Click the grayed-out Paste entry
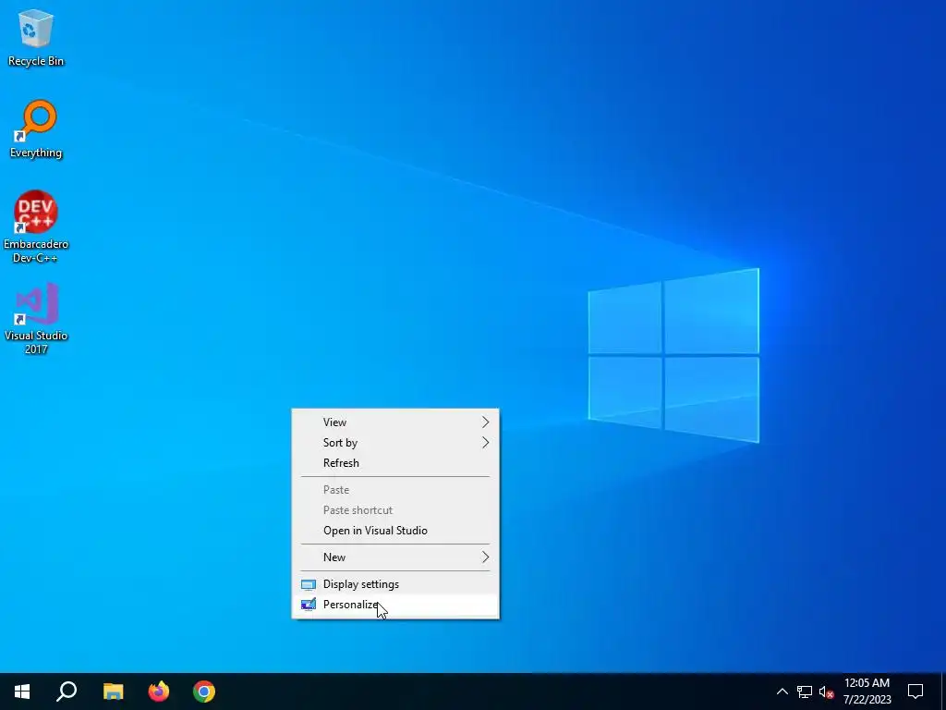The height and width of the screenshot is (710, 946). tap(395, 490)
